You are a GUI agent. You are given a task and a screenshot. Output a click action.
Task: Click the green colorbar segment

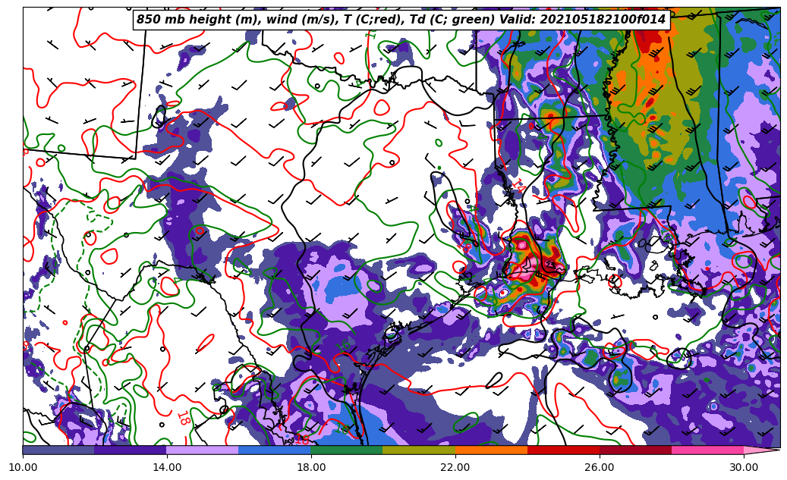(x=346, y=450)
